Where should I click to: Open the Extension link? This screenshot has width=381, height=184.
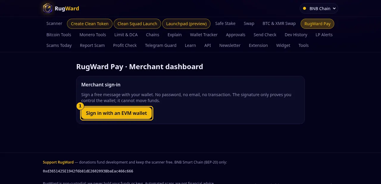[x=258, y=45]
